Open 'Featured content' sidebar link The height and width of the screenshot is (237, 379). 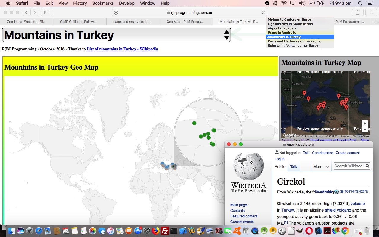click(x=244, y=216)
